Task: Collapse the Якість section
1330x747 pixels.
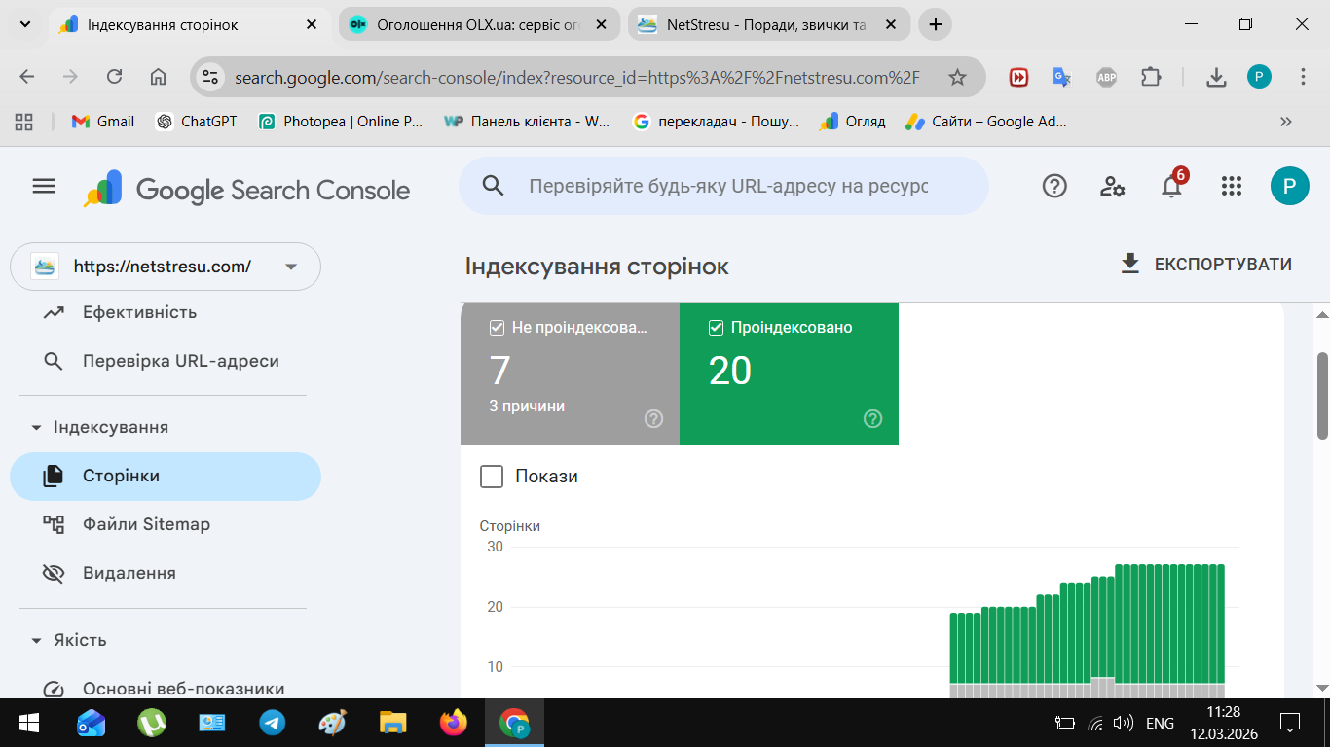Action: (x=37, y=641)
